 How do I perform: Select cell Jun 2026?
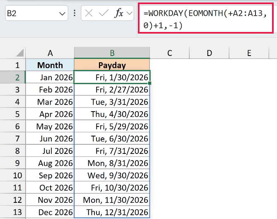tap(50, 139)
